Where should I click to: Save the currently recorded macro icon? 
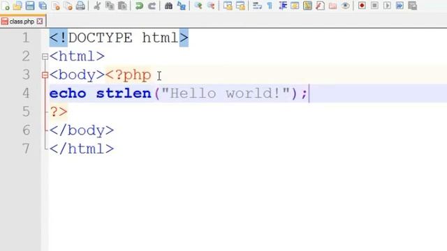tap(413, 6)
